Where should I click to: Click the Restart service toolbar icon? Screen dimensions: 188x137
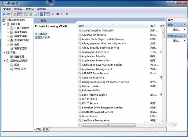[x=67, y=14]
